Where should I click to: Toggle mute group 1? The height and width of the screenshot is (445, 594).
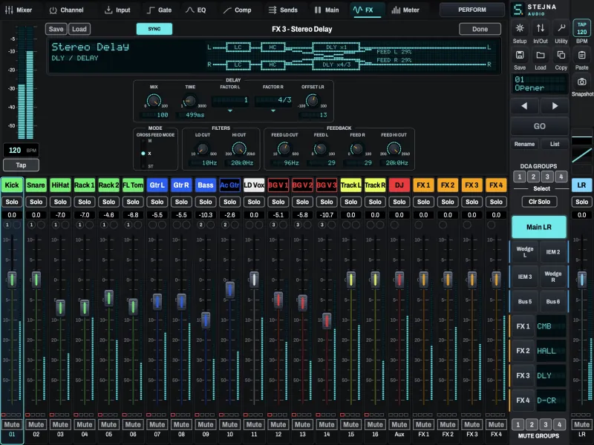tap(518, 424)
